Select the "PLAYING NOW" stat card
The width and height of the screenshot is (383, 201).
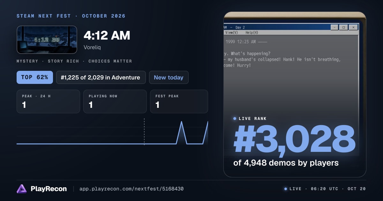[115, 101]
